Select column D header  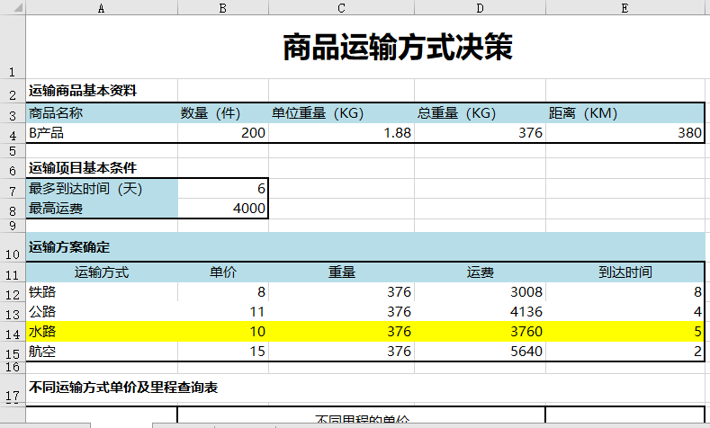coord(480,7)
